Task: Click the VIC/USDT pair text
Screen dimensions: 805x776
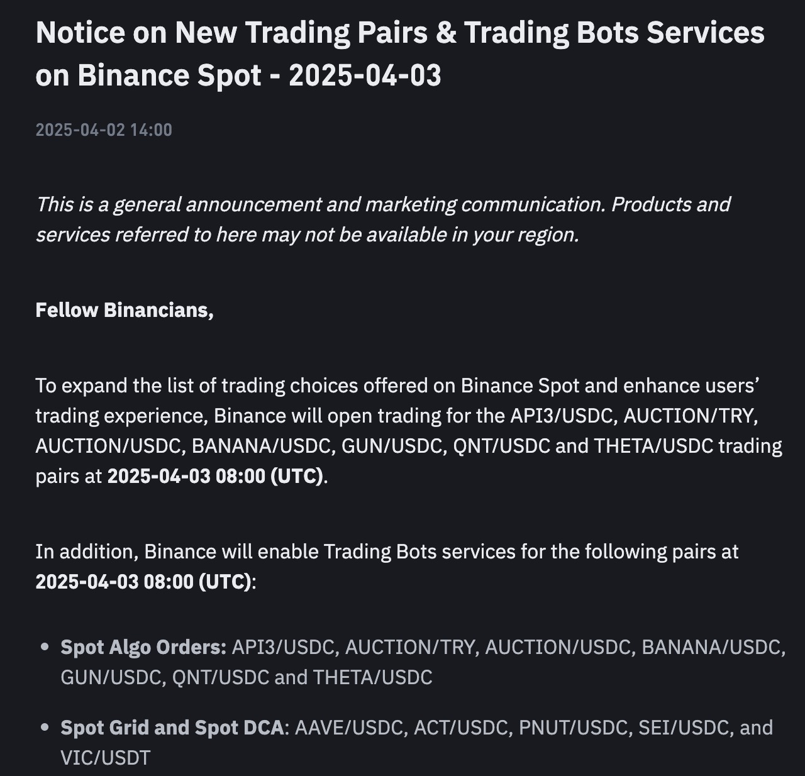Action: click(106, 758)
